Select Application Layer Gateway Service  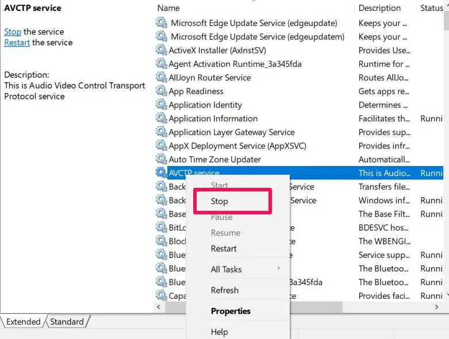[x=232, y=132]
